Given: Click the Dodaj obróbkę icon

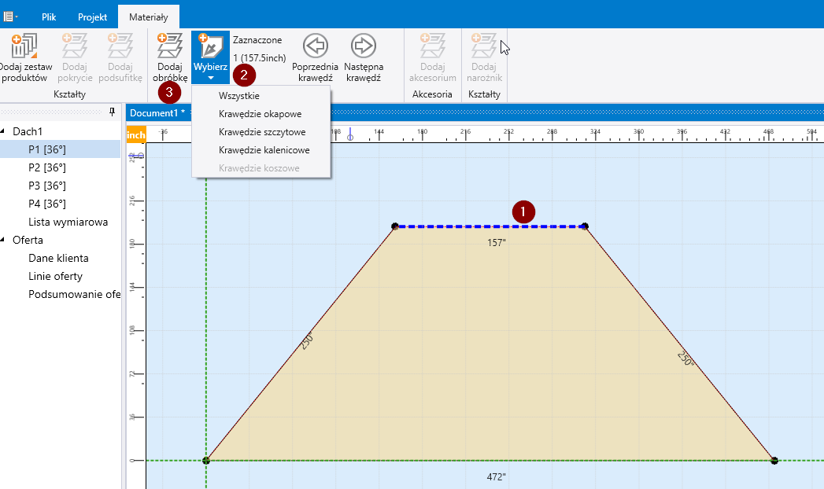Looking at the screenshot, I should tap(170, 46).
